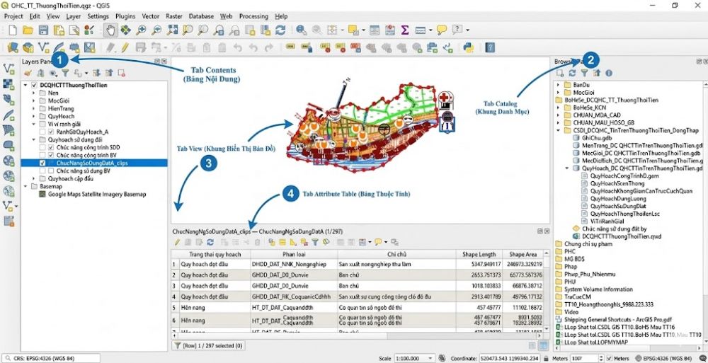Click the Coordinate input field in status bar
Viewport: 708px width, 363px height.
click(x=509, y=359)
